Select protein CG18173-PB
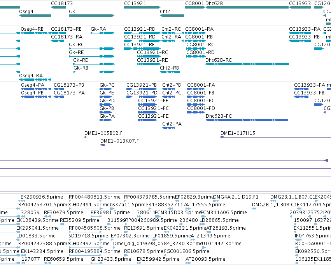The height and width of the screenshot is (265, 331). (69, 85)
